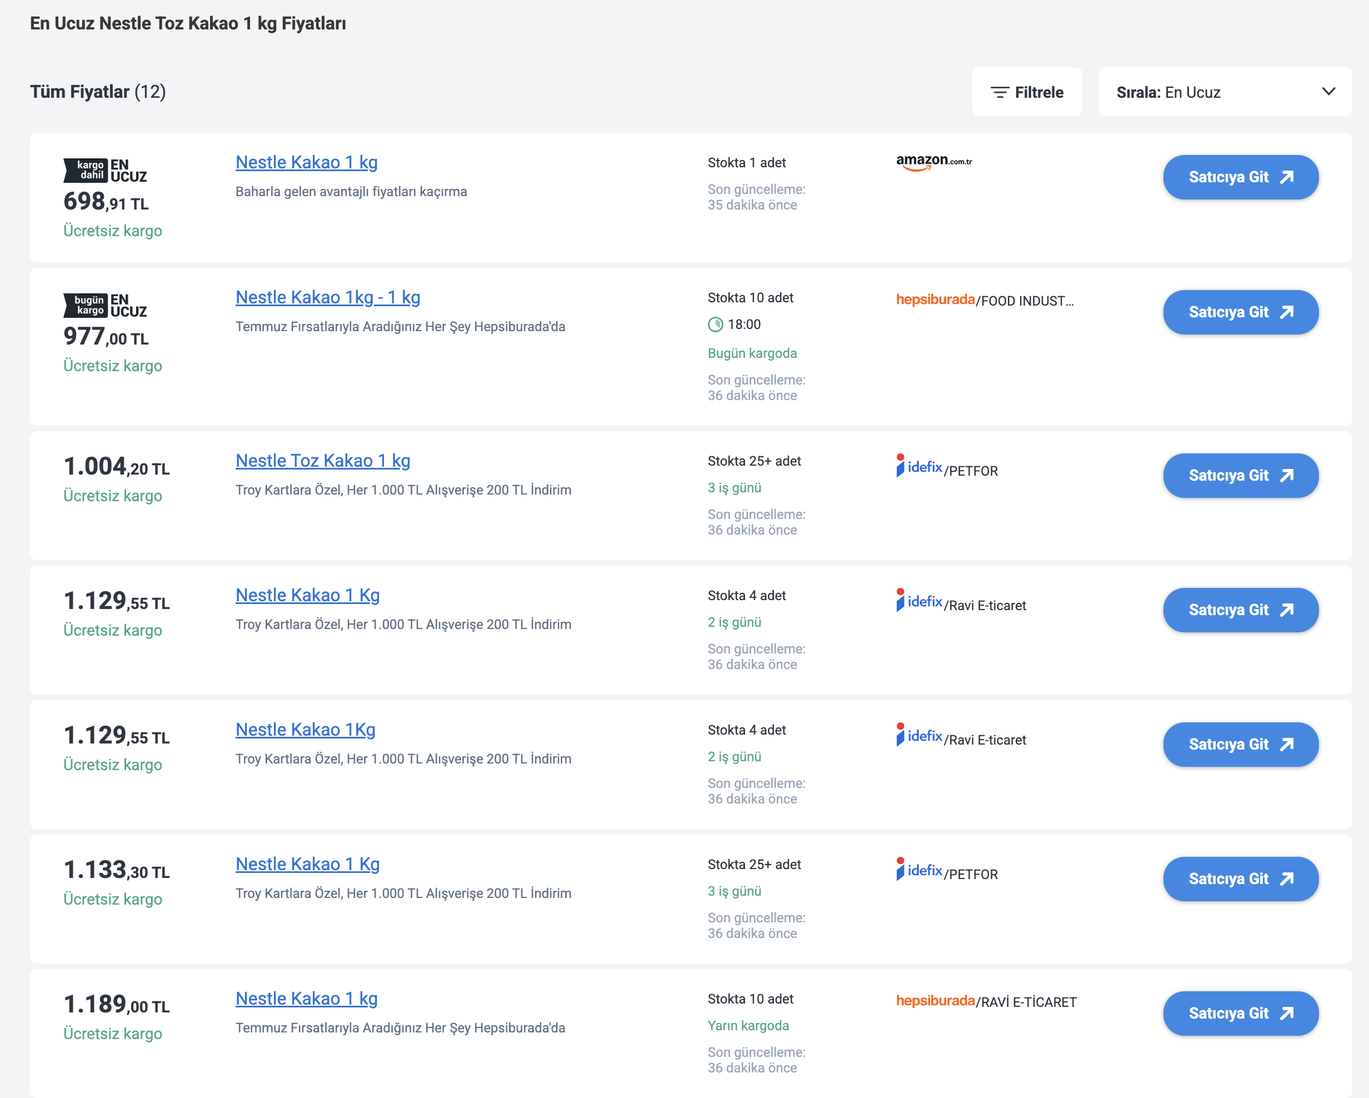Click the hepsiburada RAVİ E-TİCARET logo
The width and height of the screenshot is (1369, 1098).
coord(986,1001)
